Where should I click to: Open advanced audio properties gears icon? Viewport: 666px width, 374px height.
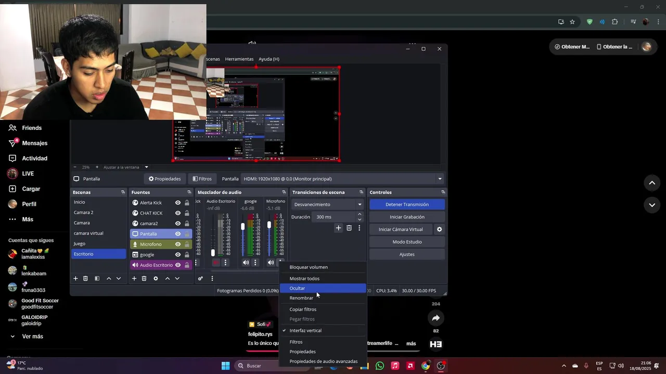pyautogui.click(x=200, y=278)
